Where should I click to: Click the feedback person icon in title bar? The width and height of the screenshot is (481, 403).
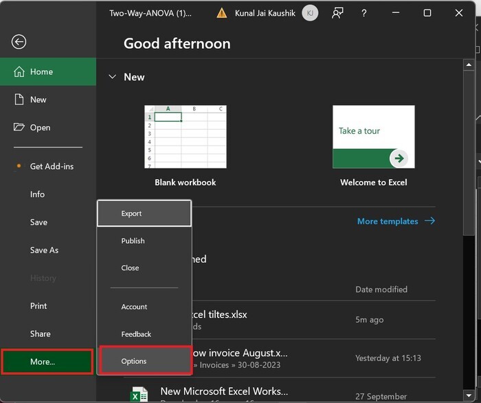click(x=337, y=13)
